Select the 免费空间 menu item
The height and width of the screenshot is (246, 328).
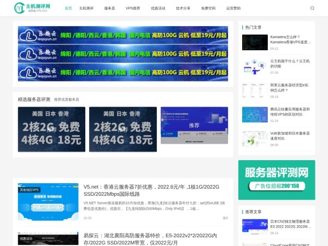point(208,8)
